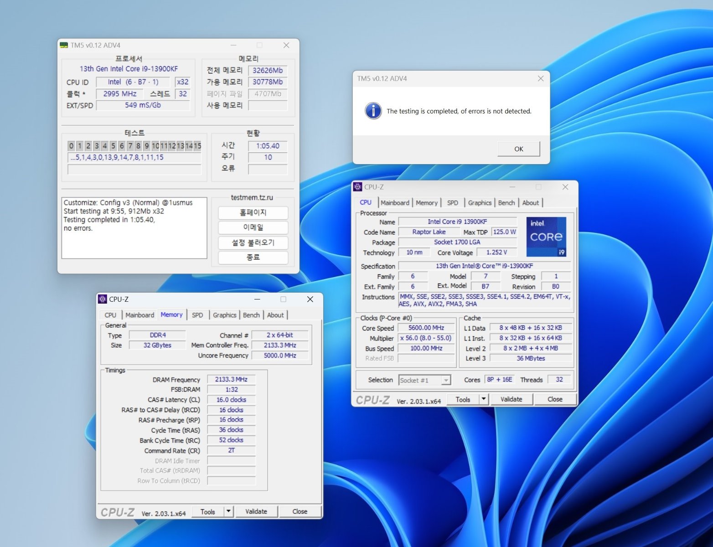The height and width of the screenshot is (547, 713).
Task: Open About tab in CPU-Z memory window
Action: [x=275, y=315]
